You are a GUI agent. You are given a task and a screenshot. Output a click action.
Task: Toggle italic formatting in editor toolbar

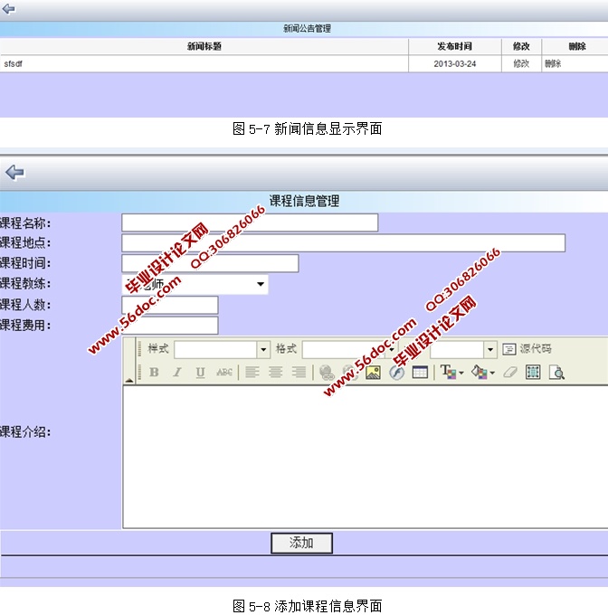coord(177,373)
